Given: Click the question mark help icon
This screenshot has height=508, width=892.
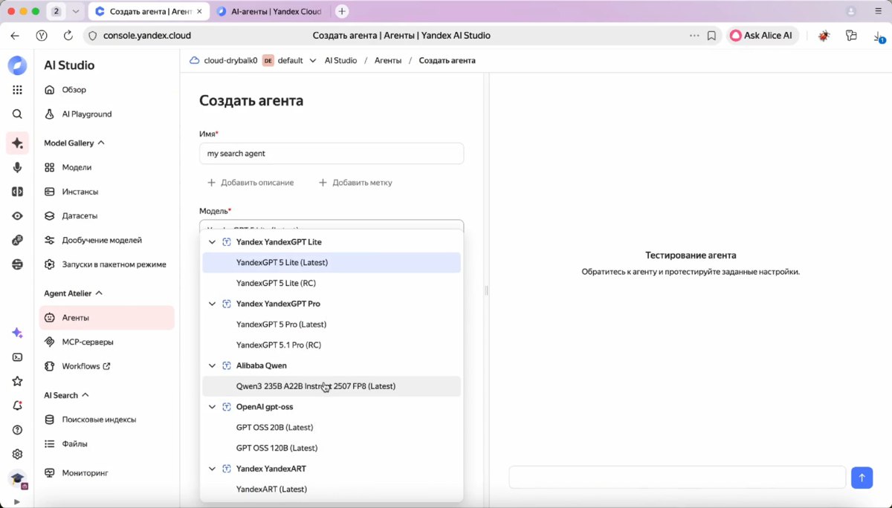Looking at the screenshot, I should tap(18, 429).
